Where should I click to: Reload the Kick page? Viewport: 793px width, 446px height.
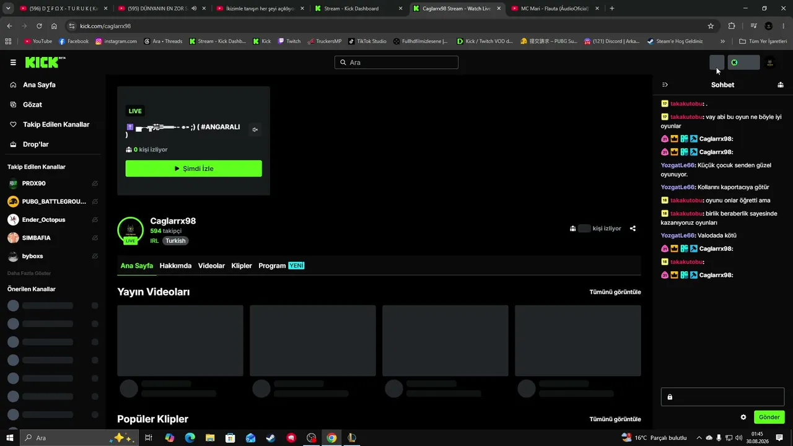(39, 26)
